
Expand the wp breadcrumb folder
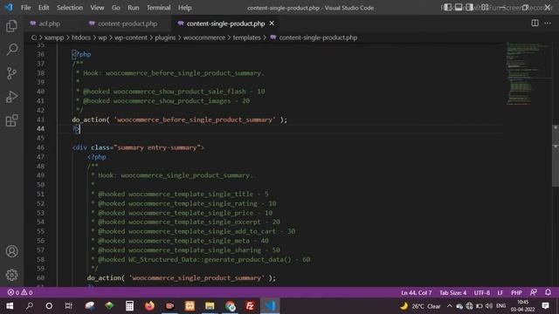tap(103, 38)
